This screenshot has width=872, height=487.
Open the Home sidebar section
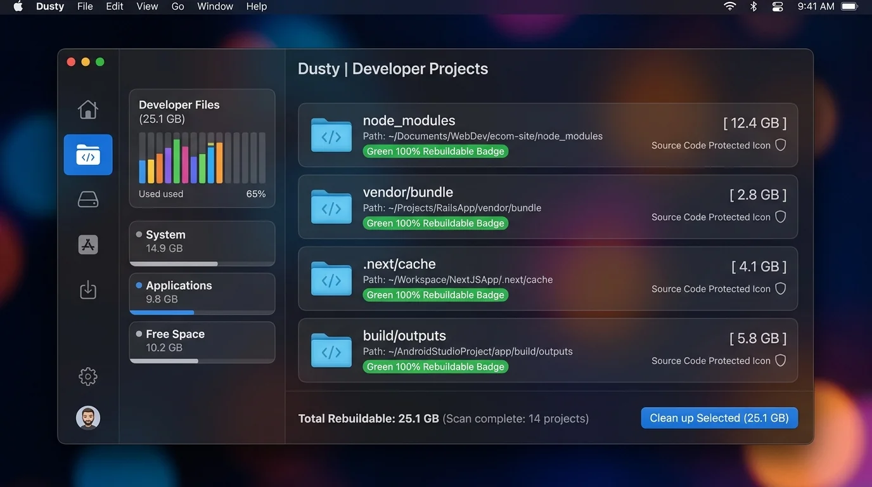tap(88, 110)
